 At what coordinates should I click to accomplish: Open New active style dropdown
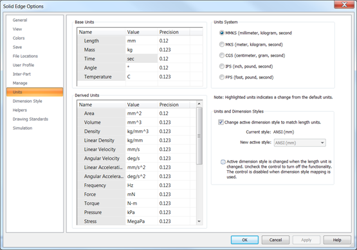coord(300,143)
